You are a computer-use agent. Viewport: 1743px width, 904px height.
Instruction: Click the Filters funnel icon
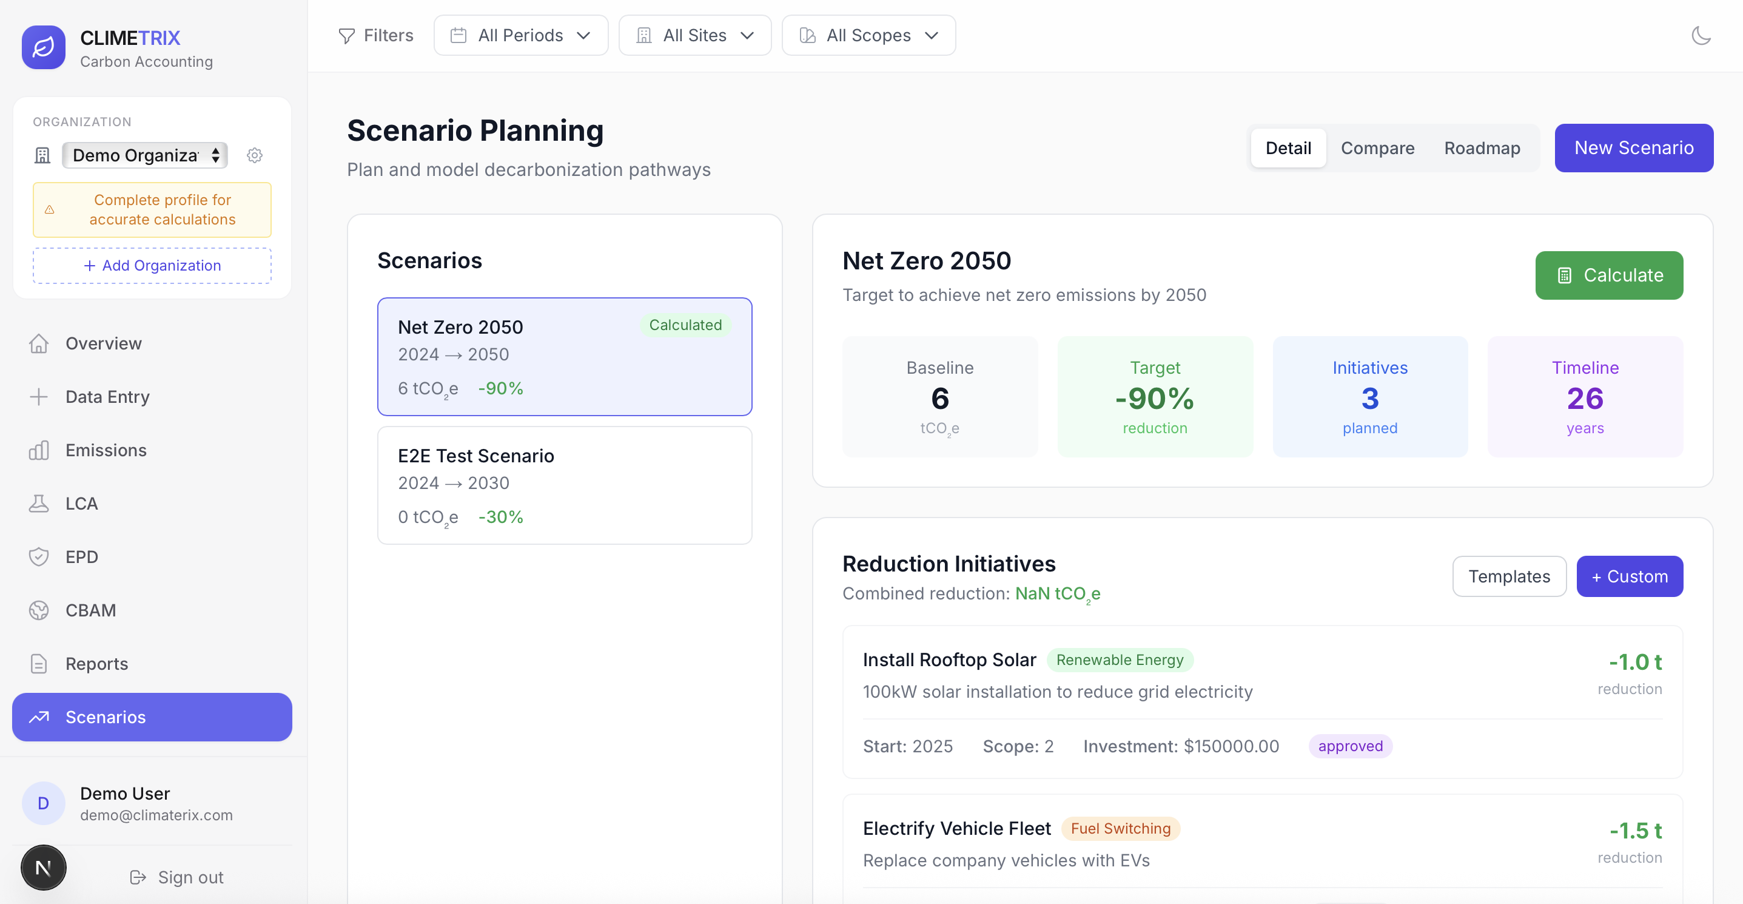[x=346, y=35]
